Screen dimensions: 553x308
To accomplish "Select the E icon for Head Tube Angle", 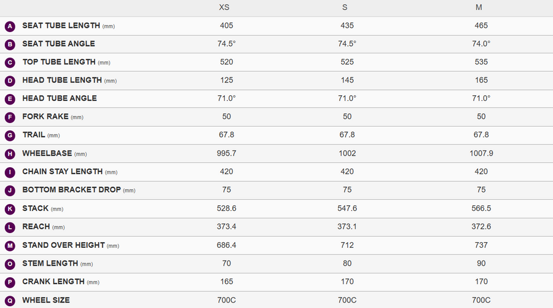I will (10, 99).
